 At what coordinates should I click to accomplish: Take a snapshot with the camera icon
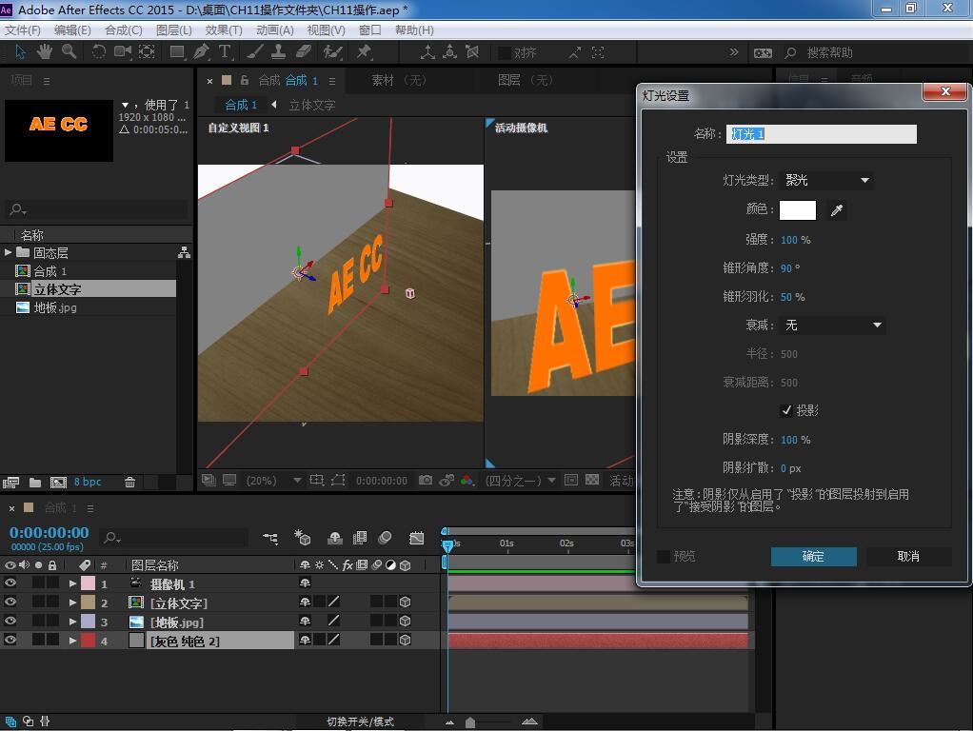[x=426, y=481]
